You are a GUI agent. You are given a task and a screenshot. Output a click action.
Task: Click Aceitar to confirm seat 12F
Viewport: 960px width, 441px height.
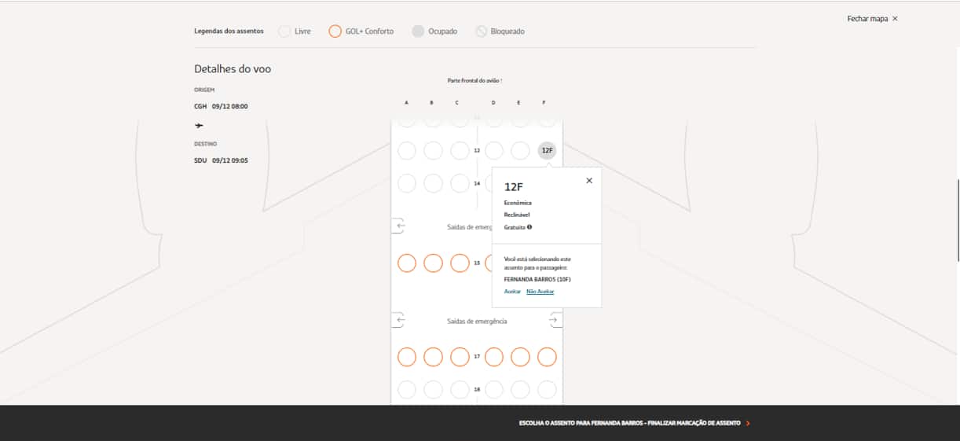coord(512,292)
